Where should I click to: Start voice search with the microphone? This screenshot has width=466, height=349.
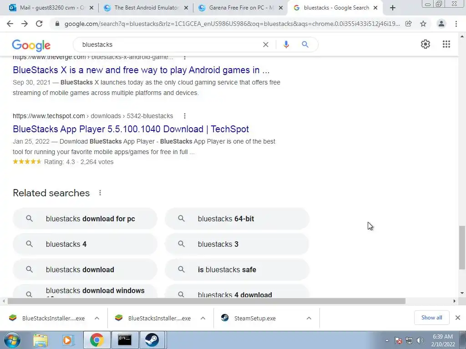pyautogui.click(x=286, y=45)
